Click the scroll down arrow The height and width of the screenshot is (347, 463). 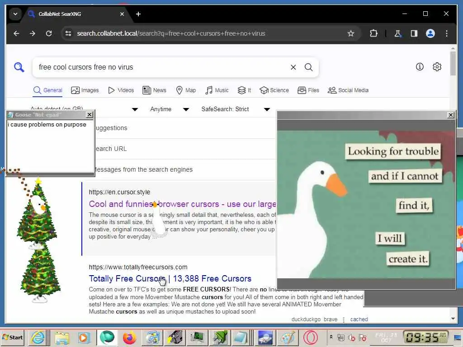click(453, 319)
